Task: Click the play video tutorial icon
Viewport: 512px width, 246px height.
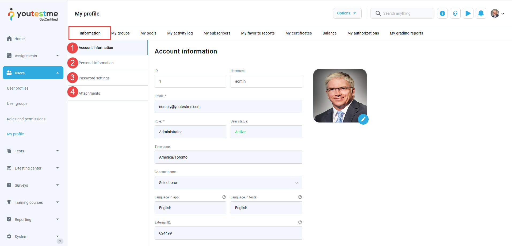Action: [468, 13]
